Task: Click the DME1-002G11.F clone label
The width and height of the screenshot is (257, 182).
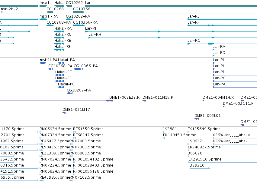Action: pos(238,104)
